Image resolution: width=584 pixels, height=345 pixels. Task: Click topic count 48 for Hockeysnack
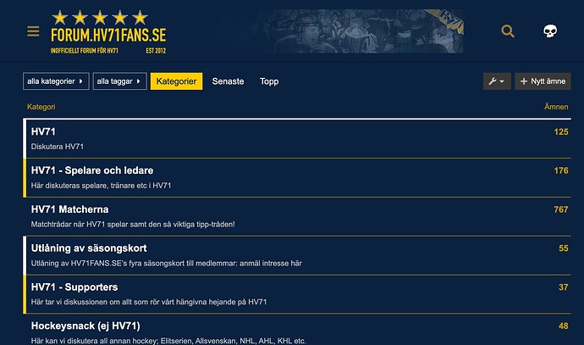tap(564, 326)
